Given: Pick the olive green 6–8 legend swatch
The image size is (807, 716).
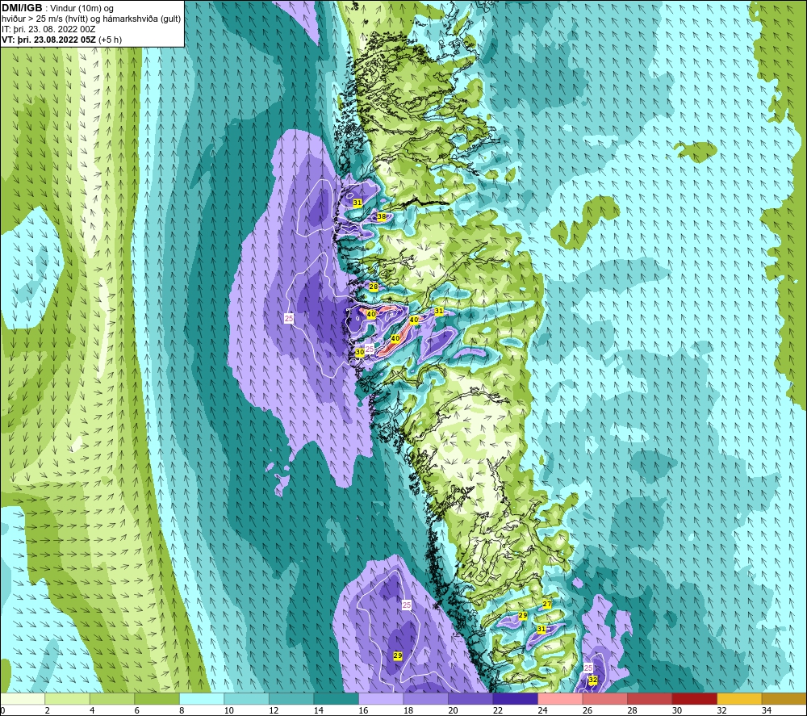Looking at the screenshot, I should point(157,698).
